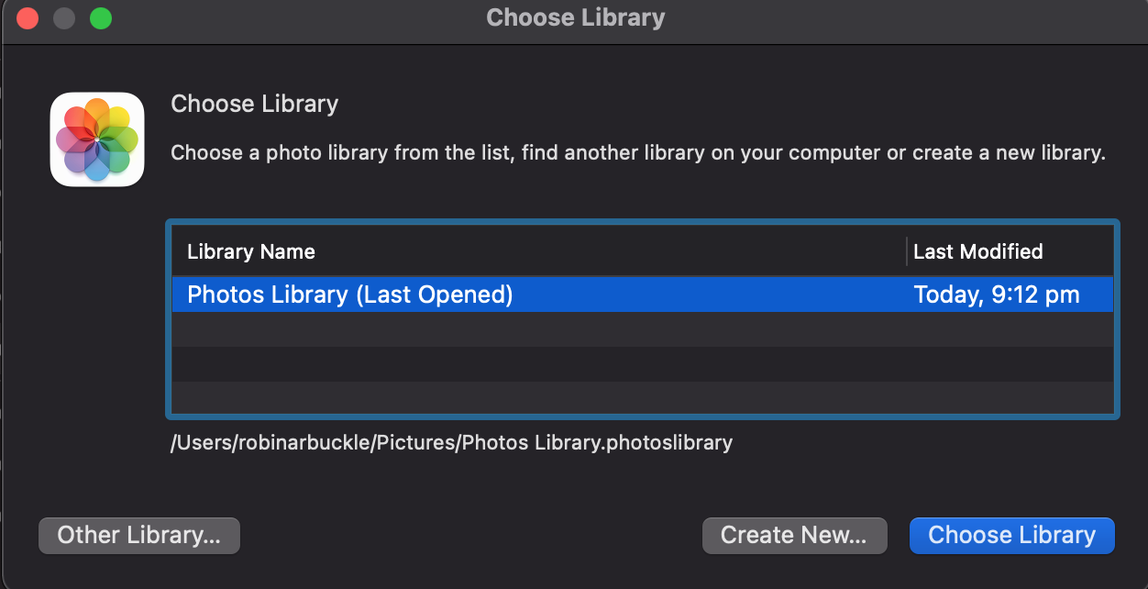Viewport: 1148px width, 589px height.
Task: Confirm with the blue Choose Library button
Action: pyautogui.click(x=1011, y=536)
